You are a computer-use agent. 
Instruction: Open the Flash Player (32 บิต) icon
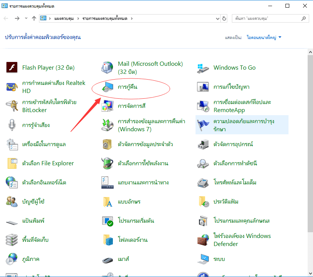(12, 68)
